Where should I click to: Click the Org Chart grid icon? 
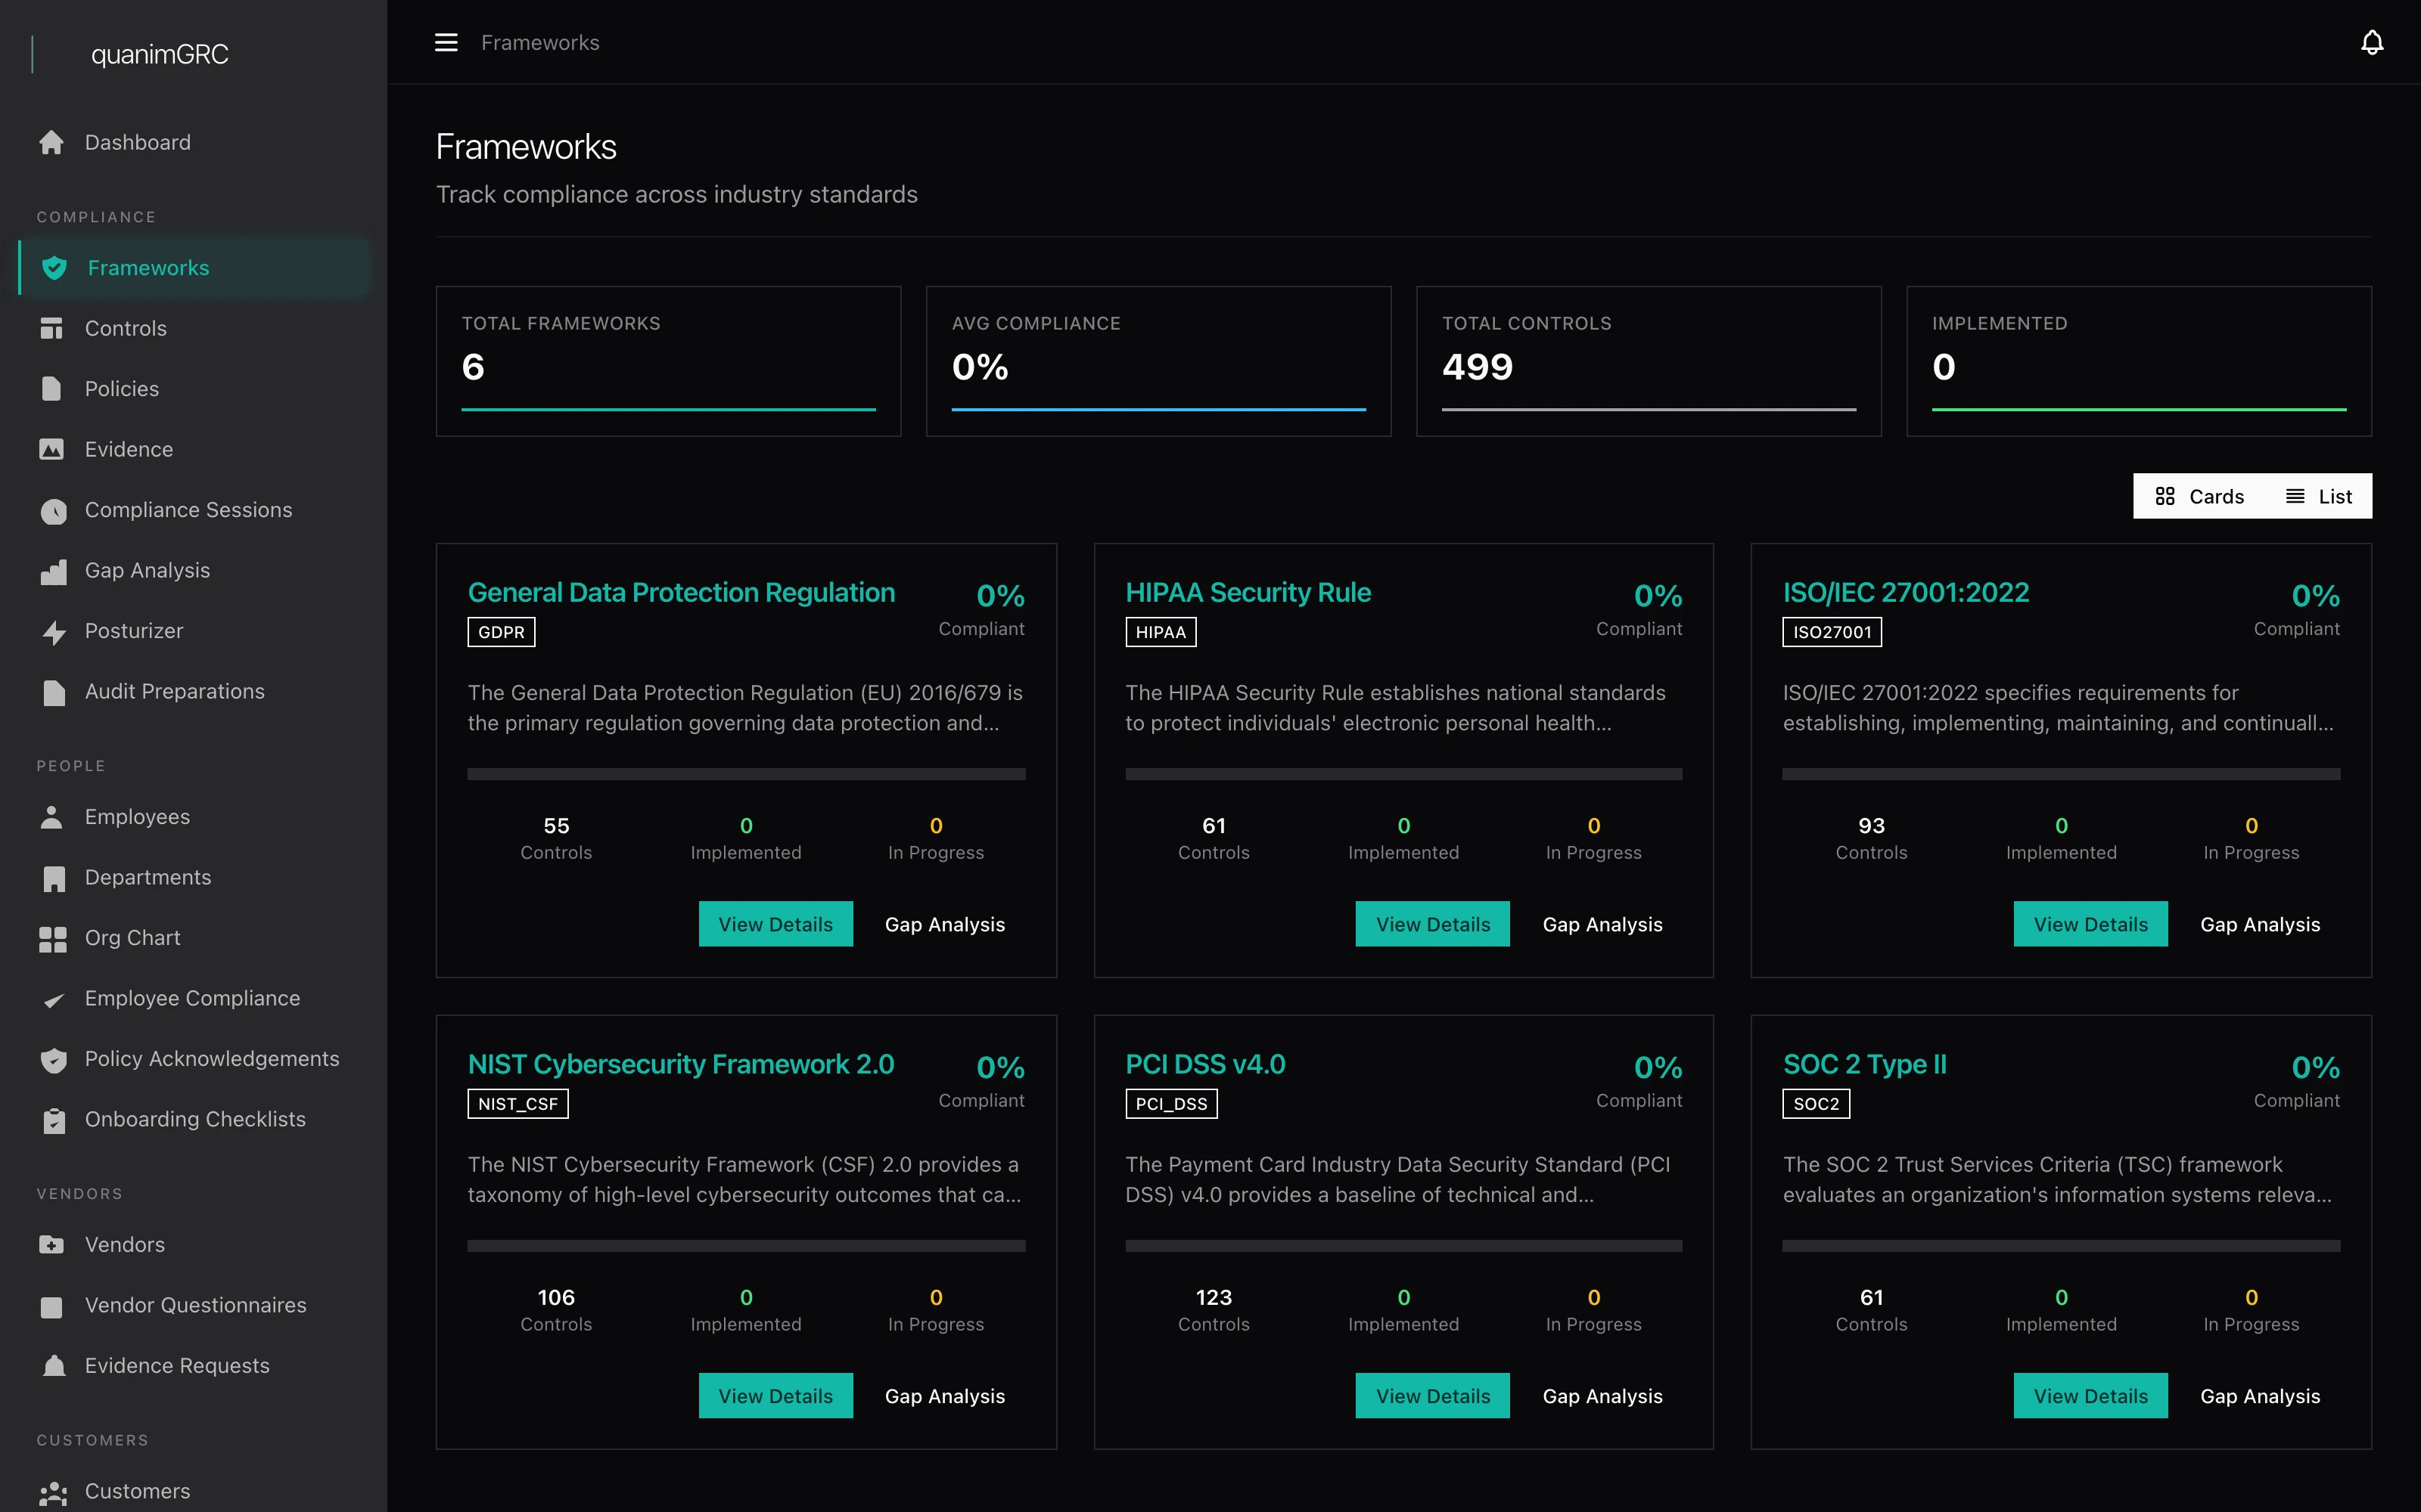pos(52,938)
